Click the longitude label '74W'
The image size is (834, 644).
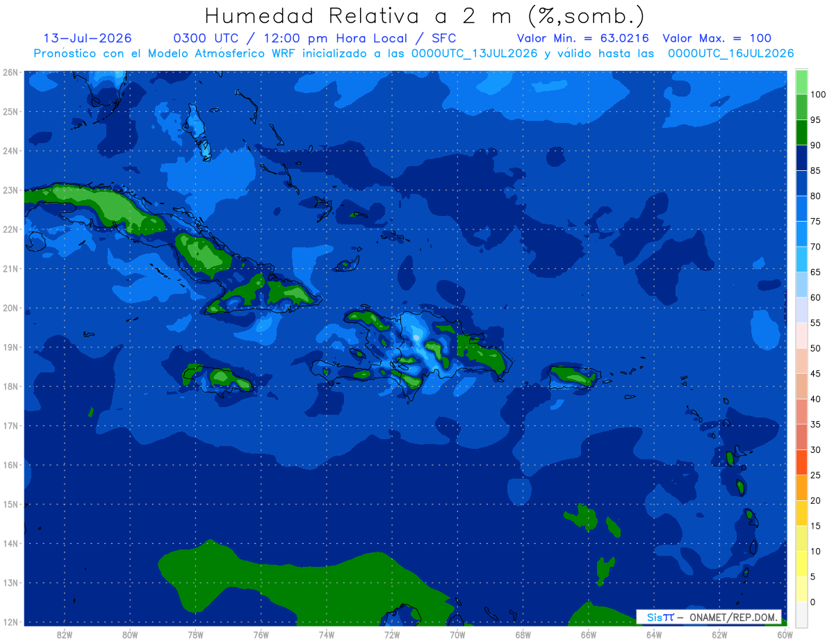point(327,635)
